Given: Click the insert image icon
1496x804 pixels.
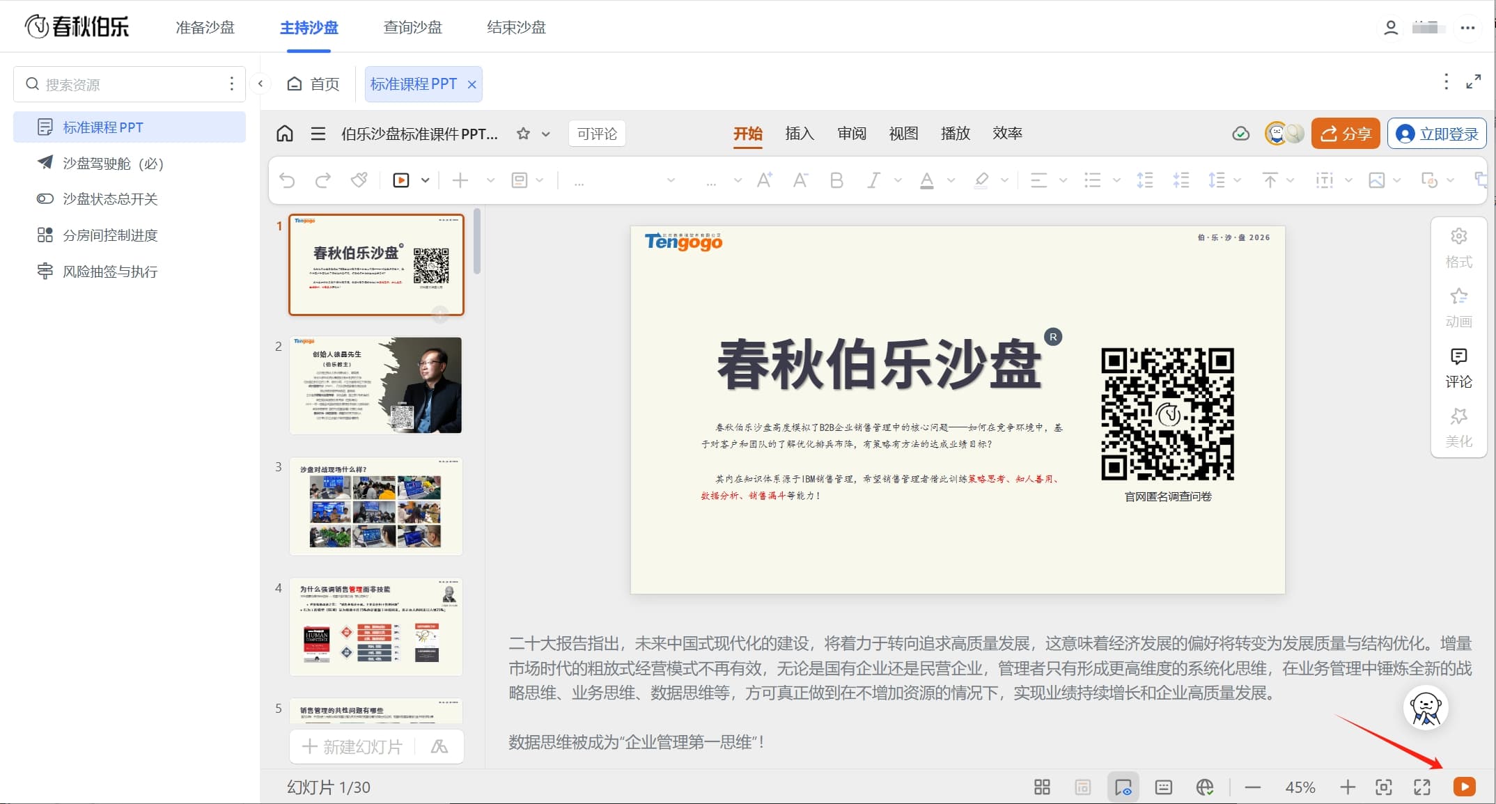Looking at the screenshot, I should click(x=1376, y=180).
